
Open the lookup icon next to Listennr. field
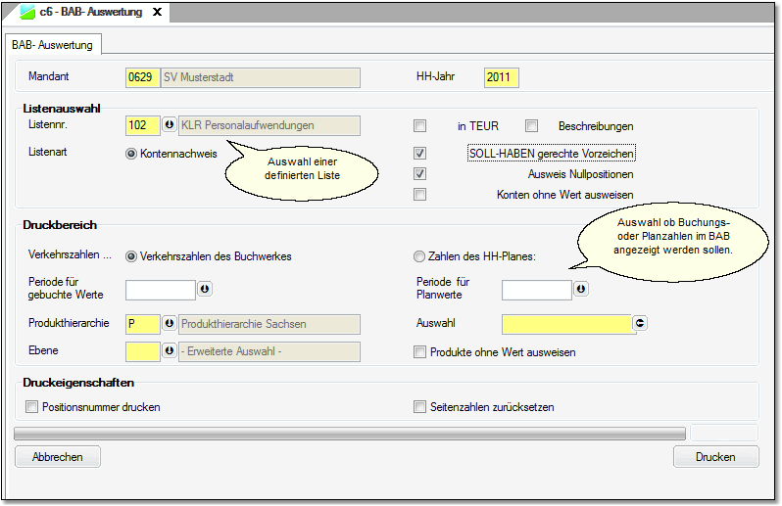pyautogui.click(x=169, y=125)
